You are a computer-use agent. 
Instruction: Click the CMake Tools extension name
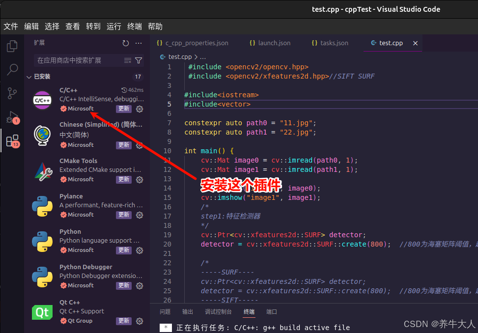[x=78, y=161]
